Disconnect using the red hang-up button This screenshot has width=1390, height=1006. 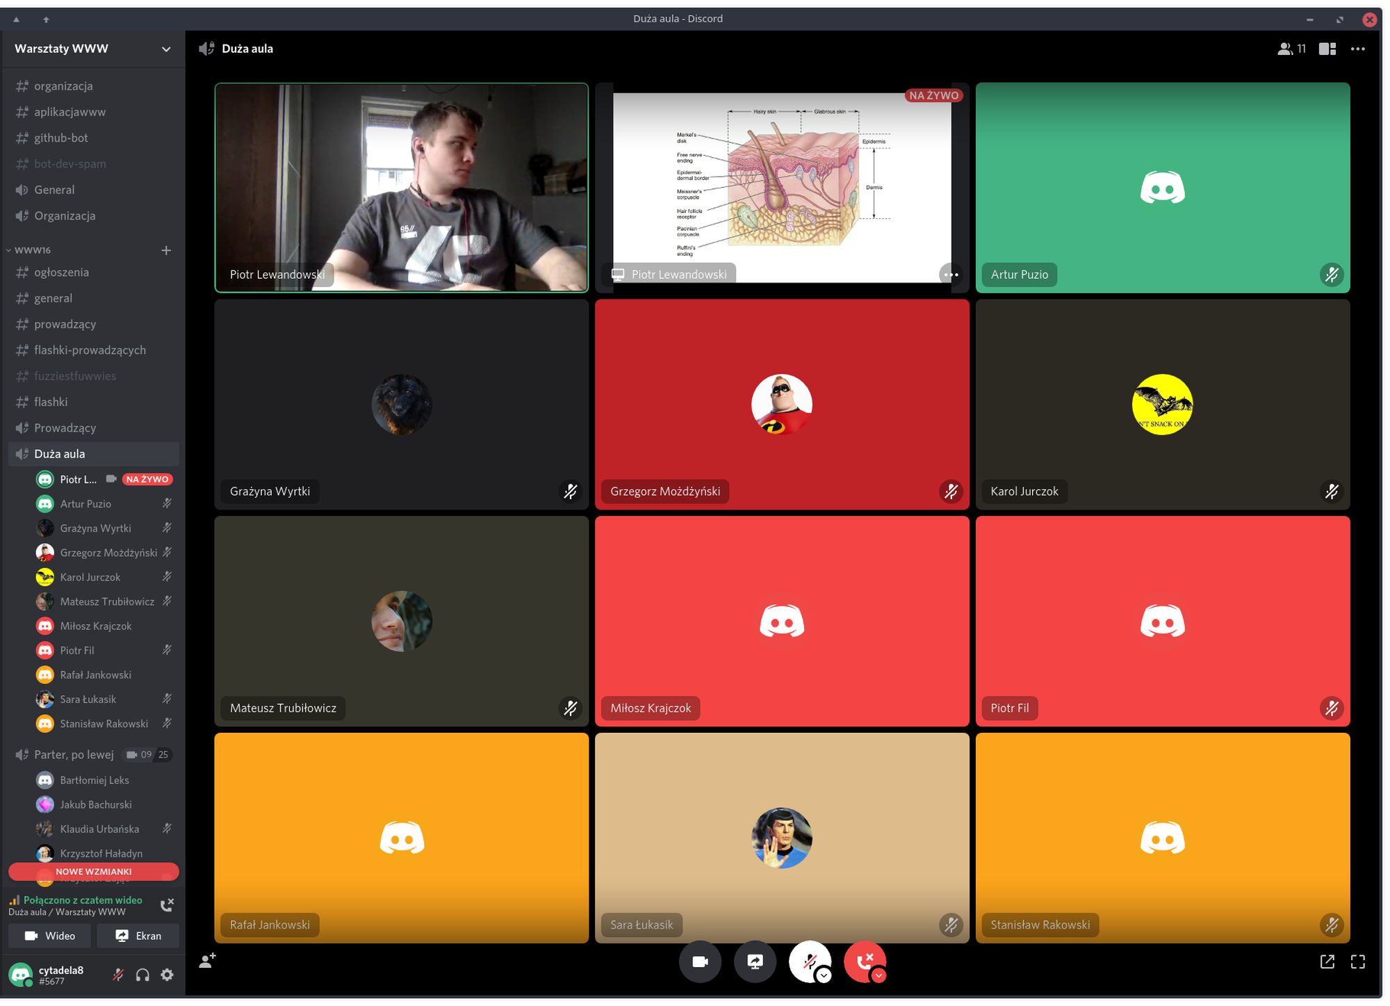pyautogui.click(x=864, y=961)
